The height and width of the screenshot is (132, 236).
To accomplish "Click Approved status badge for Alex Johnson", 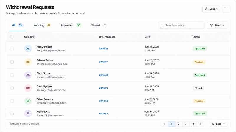I will [x=200, y=48].
